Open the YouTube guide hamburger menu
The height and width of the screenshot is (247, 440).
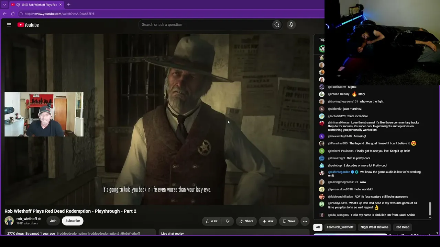coord(9,25)
